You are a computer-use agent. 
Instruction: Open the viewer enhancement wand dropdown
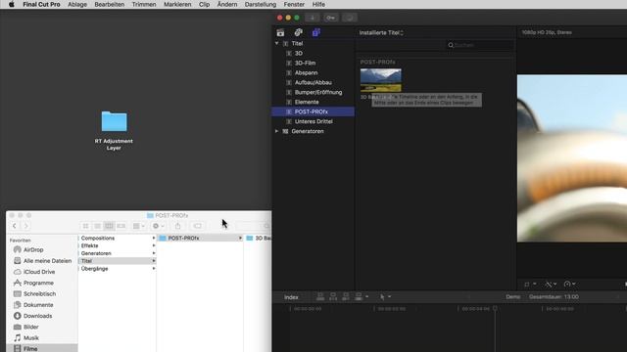coord(551,285)
